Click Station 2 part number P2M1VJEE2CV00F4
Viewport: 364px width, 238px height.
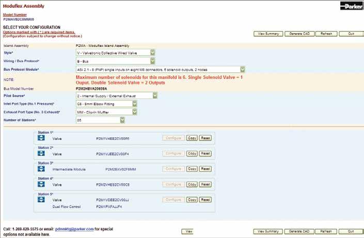(x=113, y=154)
